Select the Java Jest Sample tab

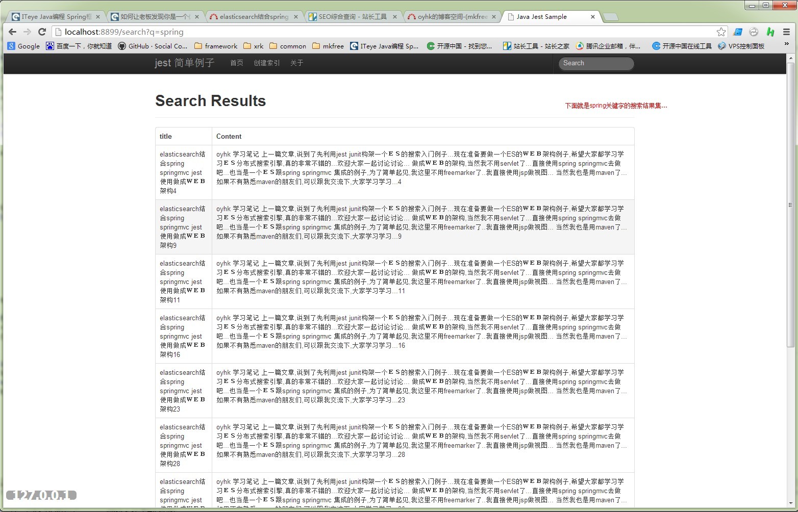tap(551, 17)
